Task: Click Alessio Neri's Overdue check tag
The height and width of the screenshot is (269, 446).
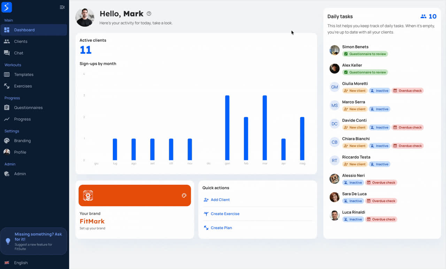Action: click(x=381, y=183)
